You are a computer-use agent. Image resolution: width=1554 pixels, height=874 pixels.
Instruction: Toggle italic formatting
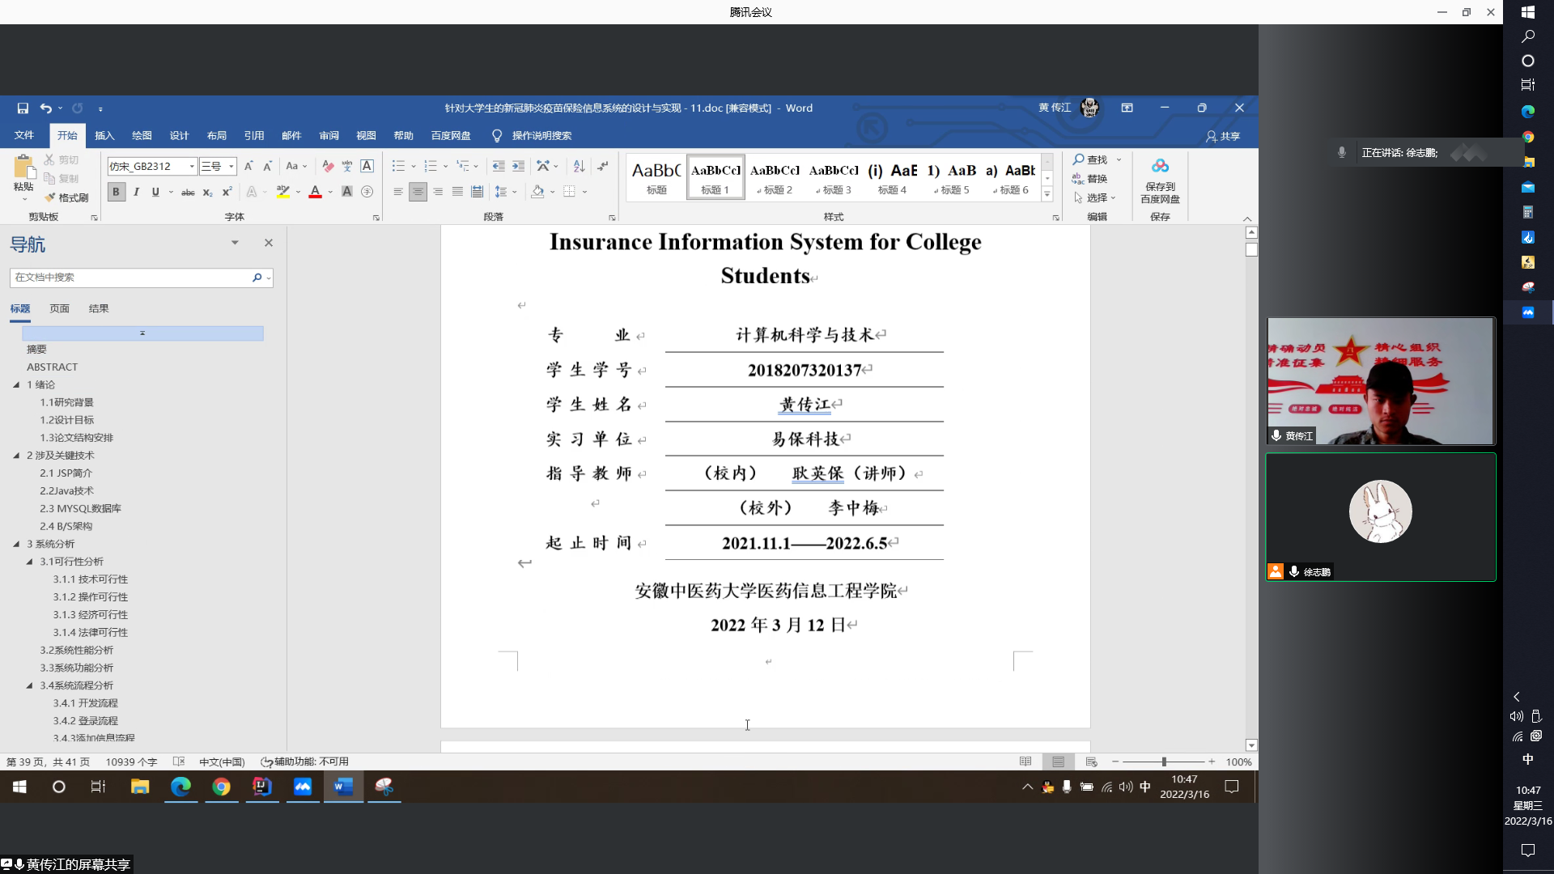pyautogui.click(x=136, y=192)
